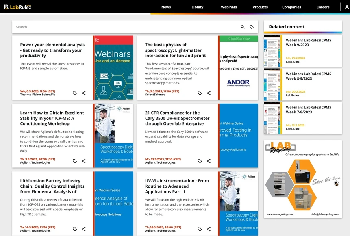Tag the ICP-MS Conditioning Workshop card

(75, 161)
